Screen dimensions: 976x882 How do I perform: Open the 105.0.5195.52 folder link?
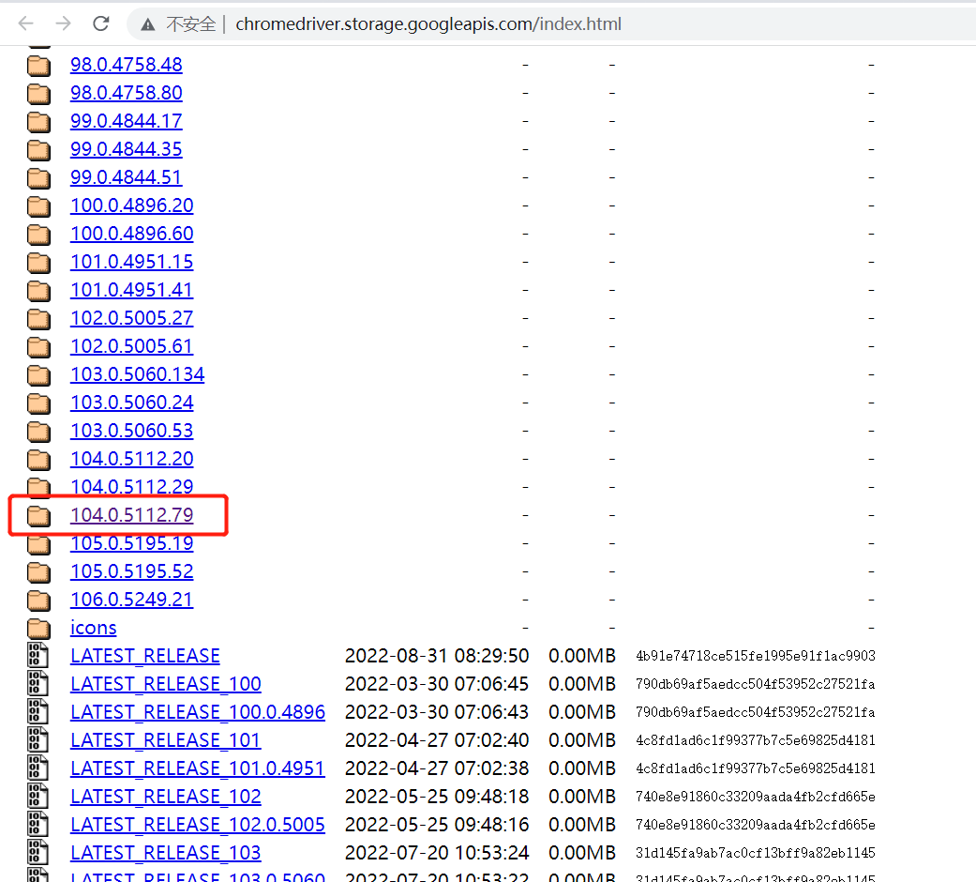tap(131, 571)
